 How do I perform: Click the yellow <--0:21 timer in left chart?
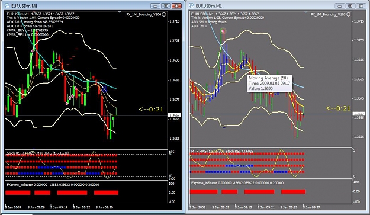tap(151, 109)
